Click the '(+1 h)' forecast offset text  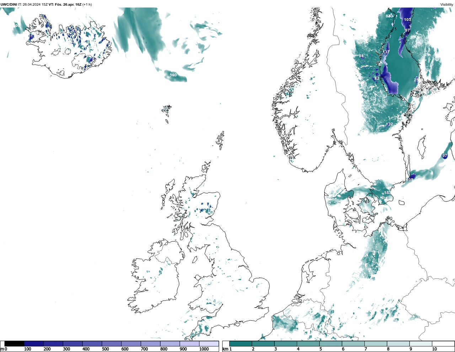click(87, 5)
